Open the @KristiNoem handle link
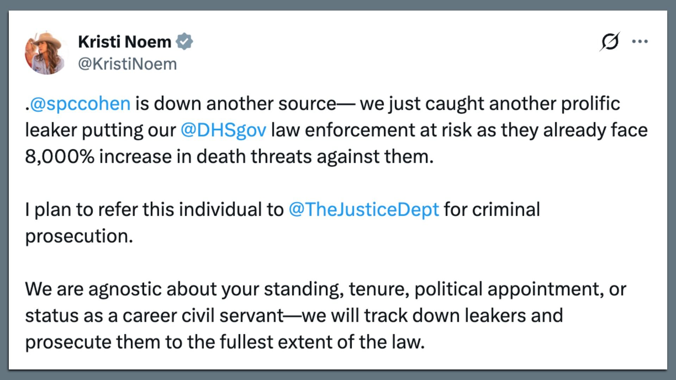Image resolution: width=676 pixels, height=380 pixels. pos(127,64)
